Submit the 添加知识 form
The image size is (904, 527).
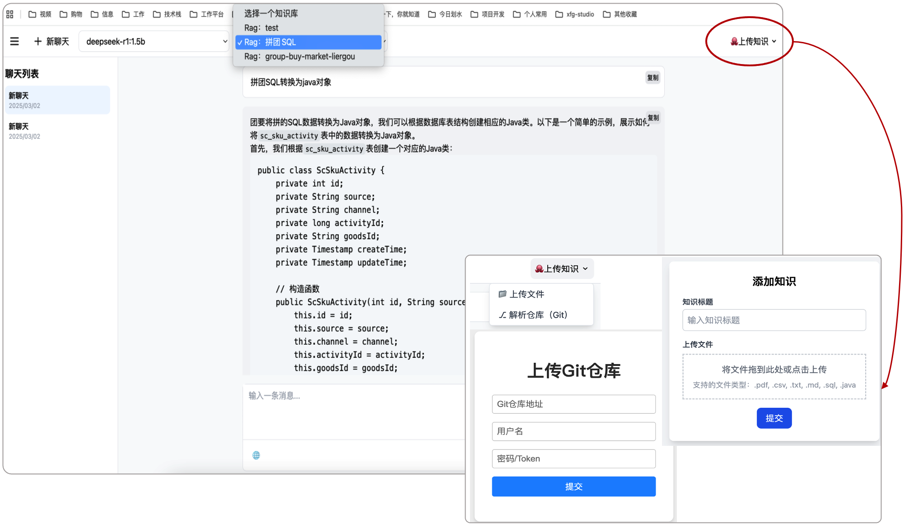point(774,418)
